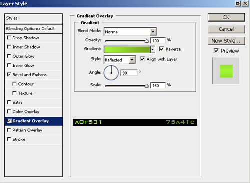Viewport: 250px width, 183px height.
Task: Close the Layer Style dialog
Action: pyautogui.click(x=245, y=3)
